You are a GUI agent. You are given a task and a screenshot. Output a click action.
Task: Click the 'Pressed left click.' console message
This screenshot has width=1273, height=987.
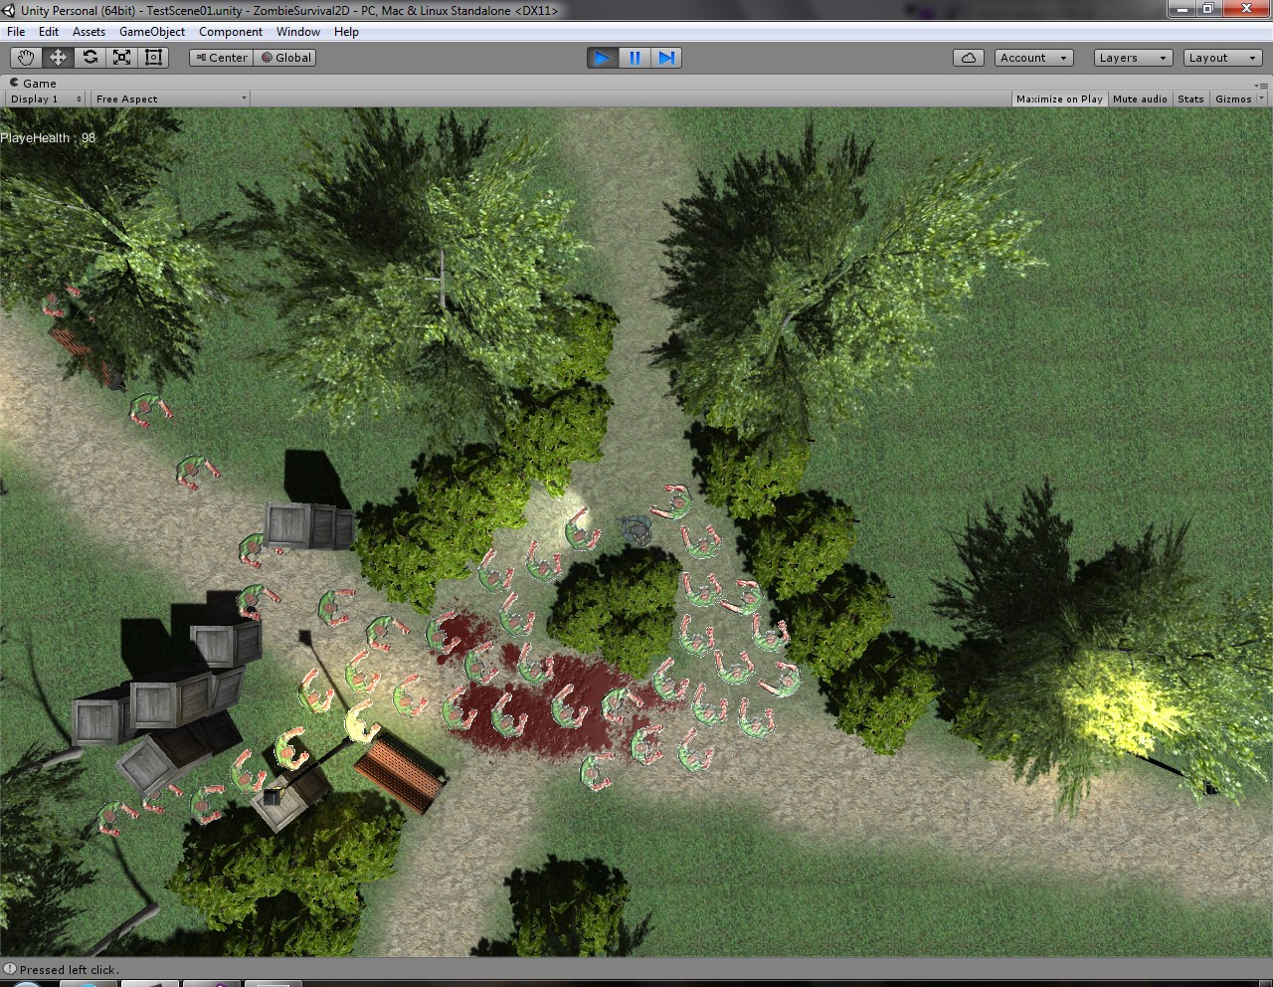(x=69, y=969)
